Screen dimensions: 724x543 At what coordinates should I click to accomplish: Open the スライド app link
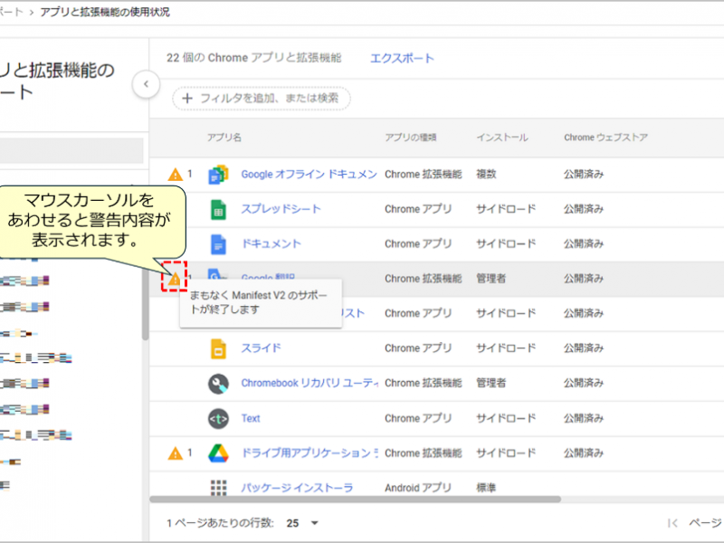click(261, 348)
